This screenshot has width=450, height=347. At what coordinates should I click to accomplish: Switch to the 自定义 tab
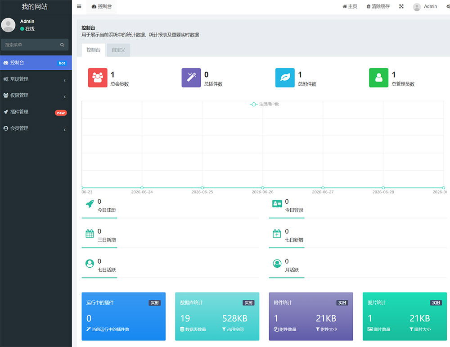tap(118, 50)
